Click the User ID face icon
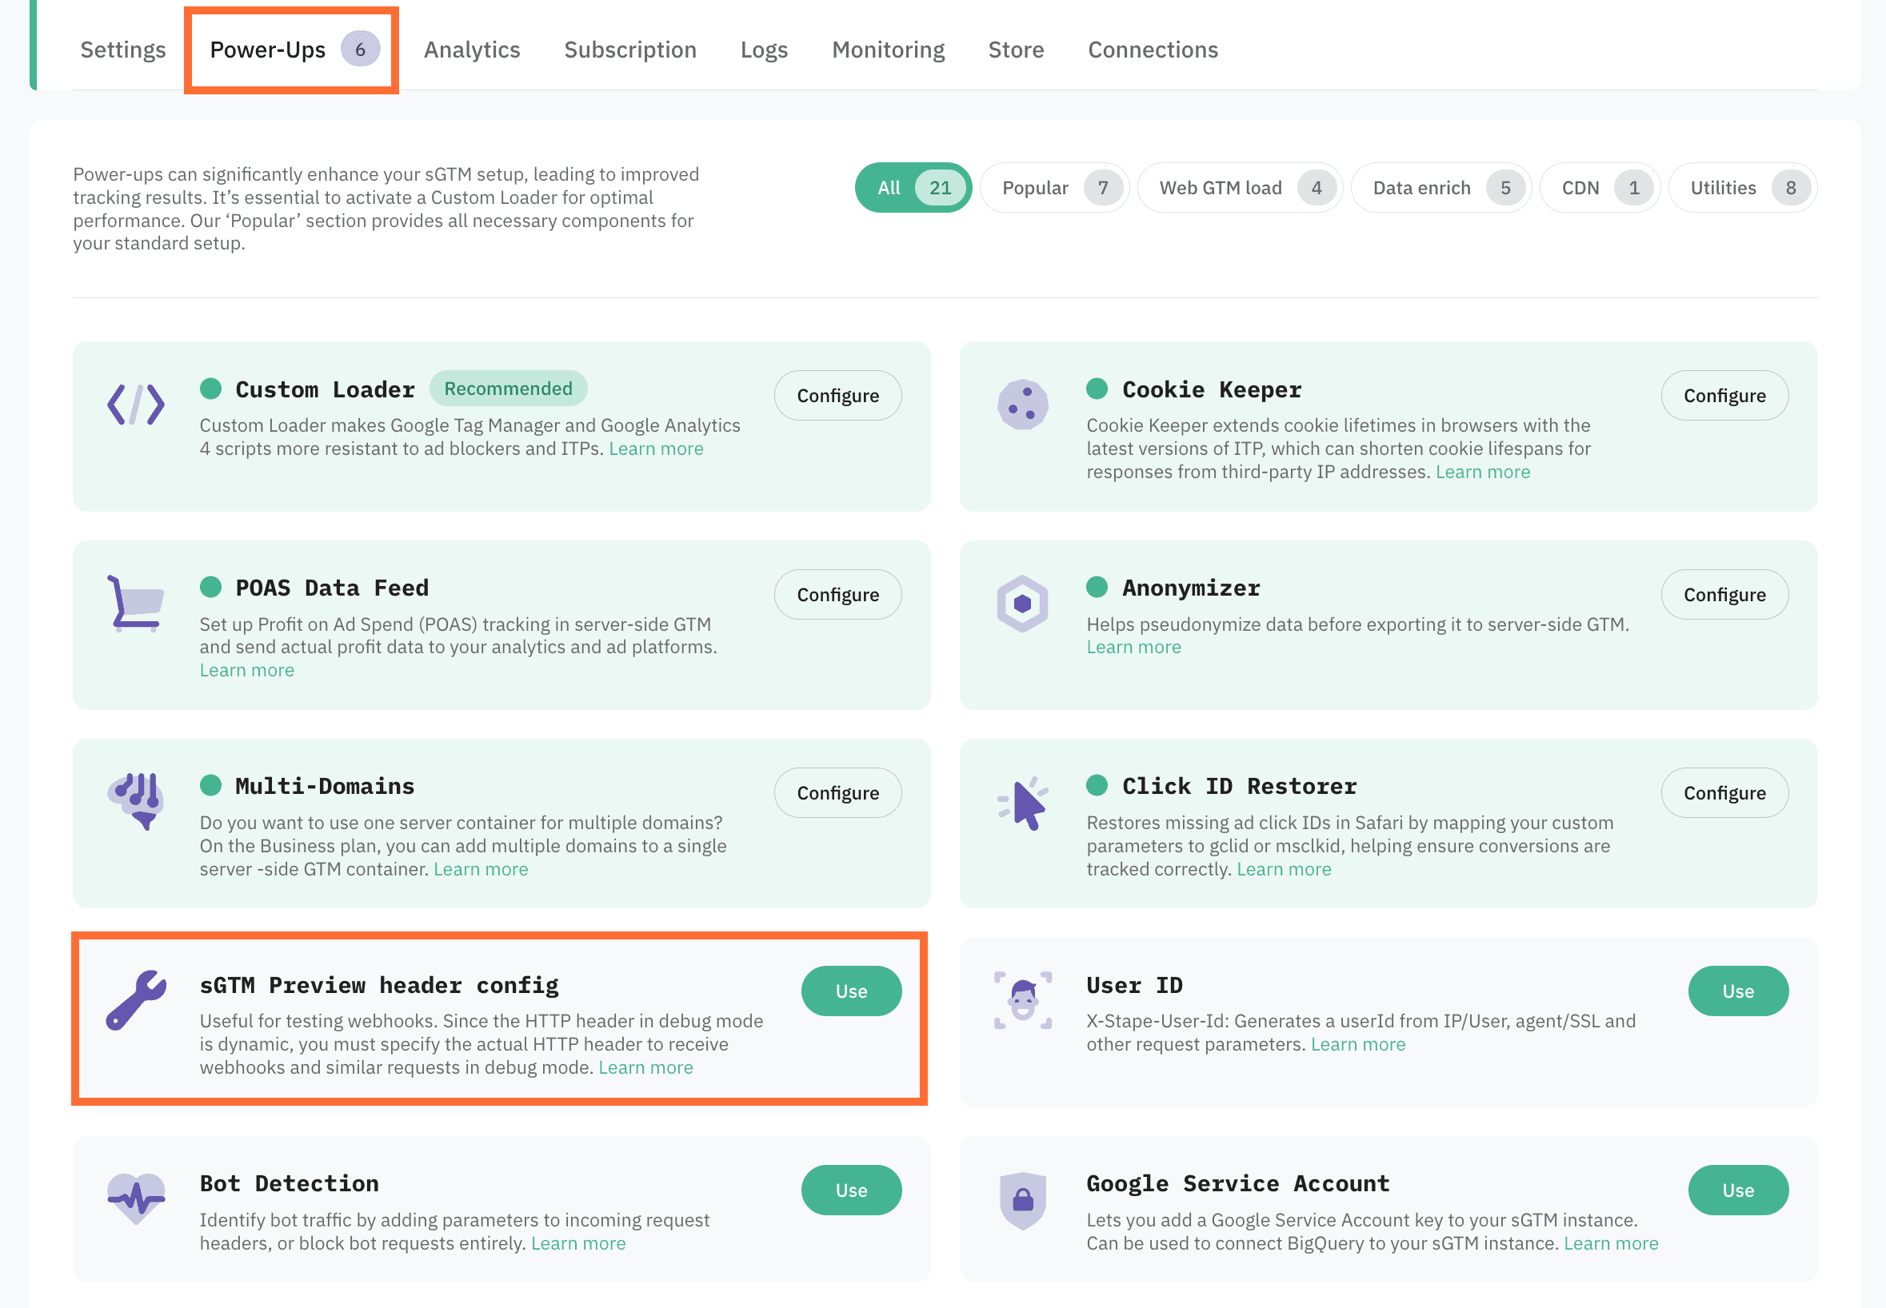The width and height of the screenshot is (1886, 1308). click(1025, 1002)
